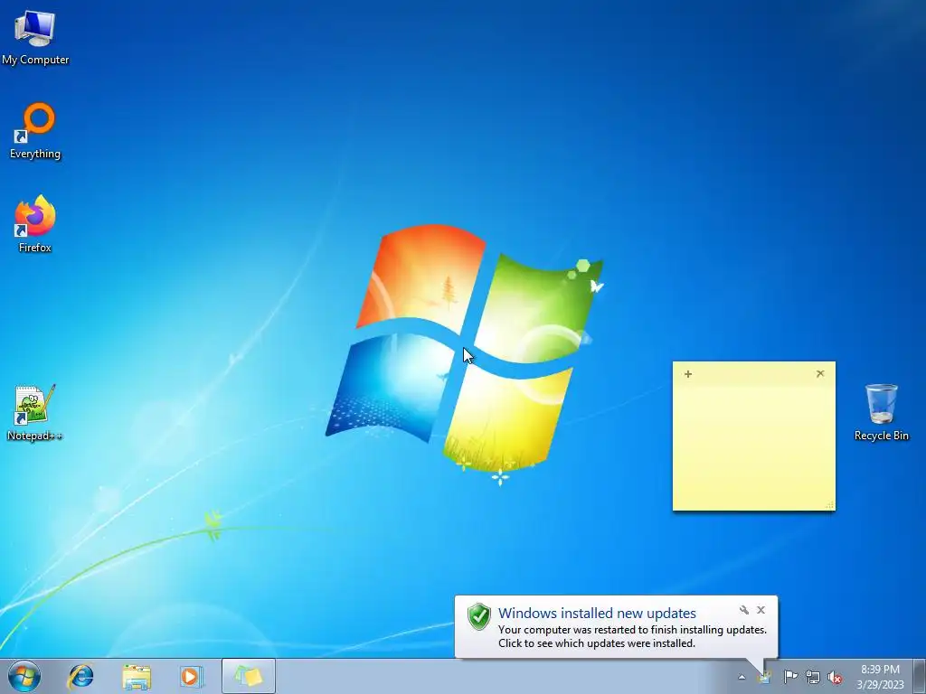Open Windows Explorer from the taskbar
The image size is (926, 694).
click(137, 676)
